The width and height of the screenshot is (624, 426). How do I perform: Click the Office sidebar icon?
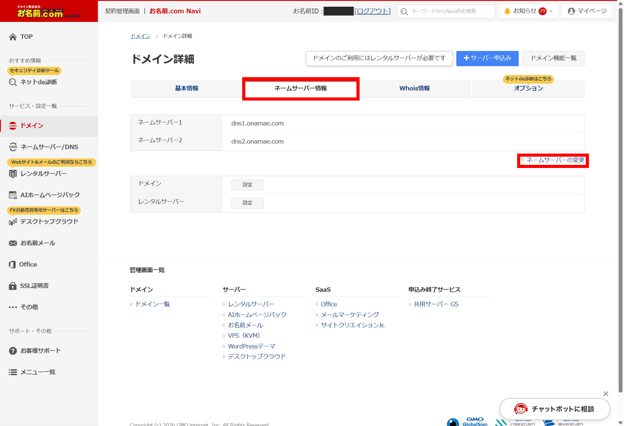click(12, 264)
